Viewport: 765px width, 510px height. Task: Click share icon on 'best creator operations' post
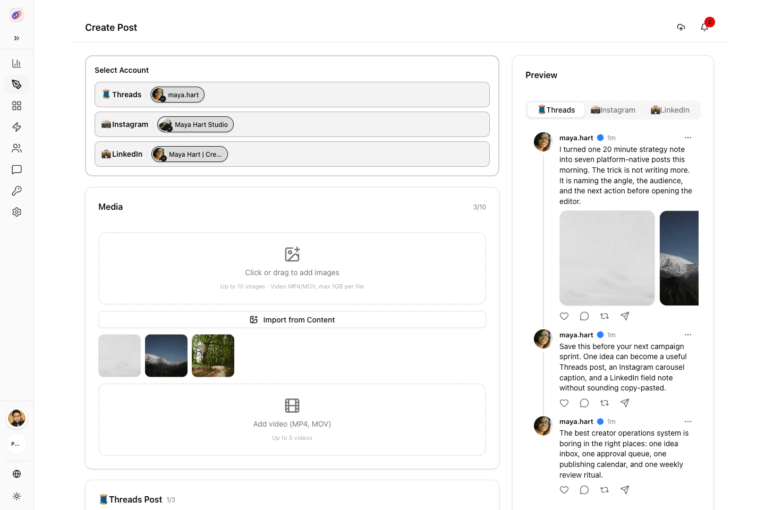pyautogui.click(x=625, y=490)
